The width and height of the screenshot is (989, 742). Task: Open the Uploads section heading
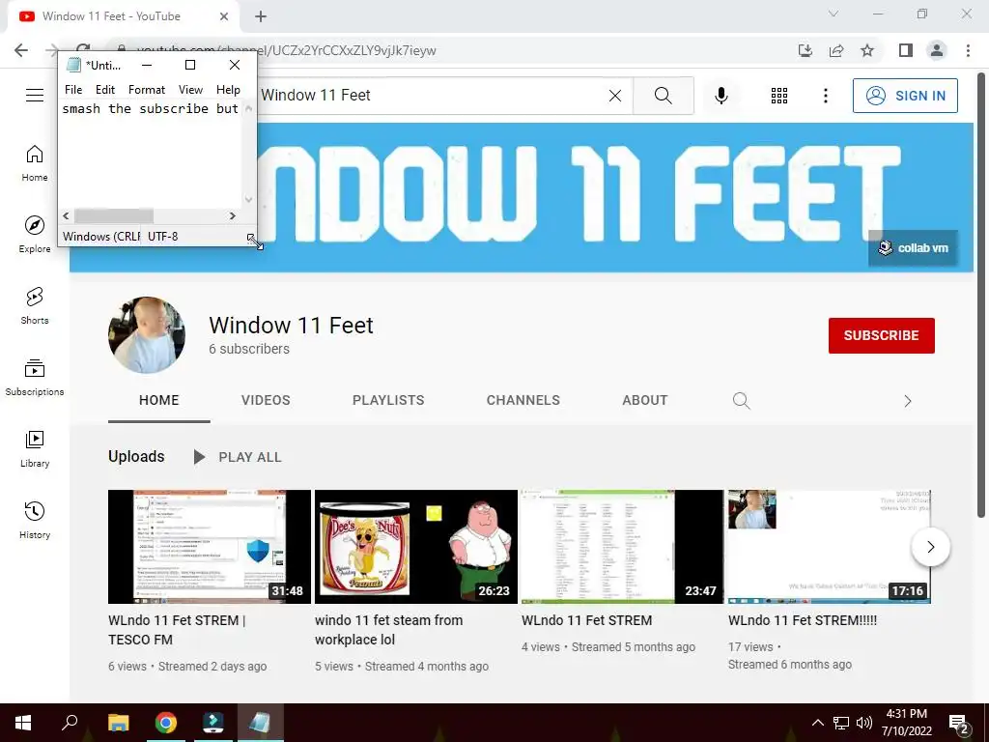[x=136, y=456]
